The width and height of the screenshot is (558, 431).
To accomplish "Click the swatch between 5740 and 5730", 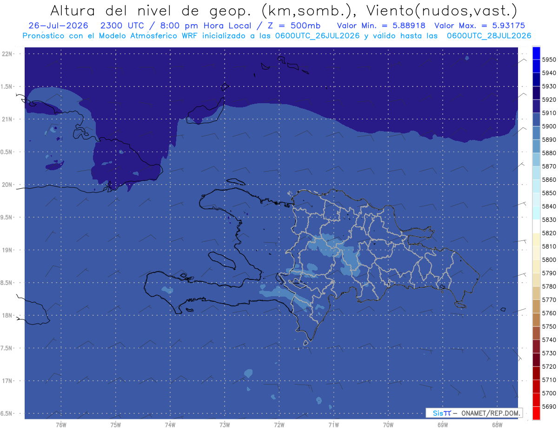I will [x=536, y=346].
